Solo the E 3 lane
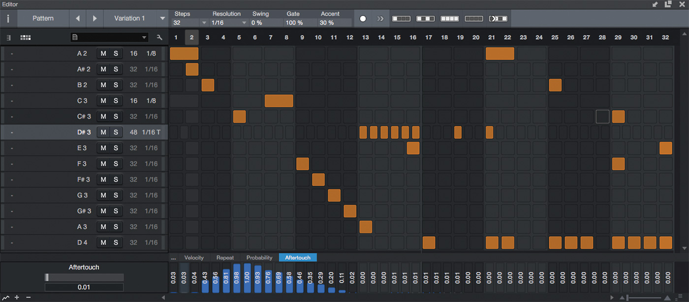Screen dimensions: 689x302 (x=116, y=148)
